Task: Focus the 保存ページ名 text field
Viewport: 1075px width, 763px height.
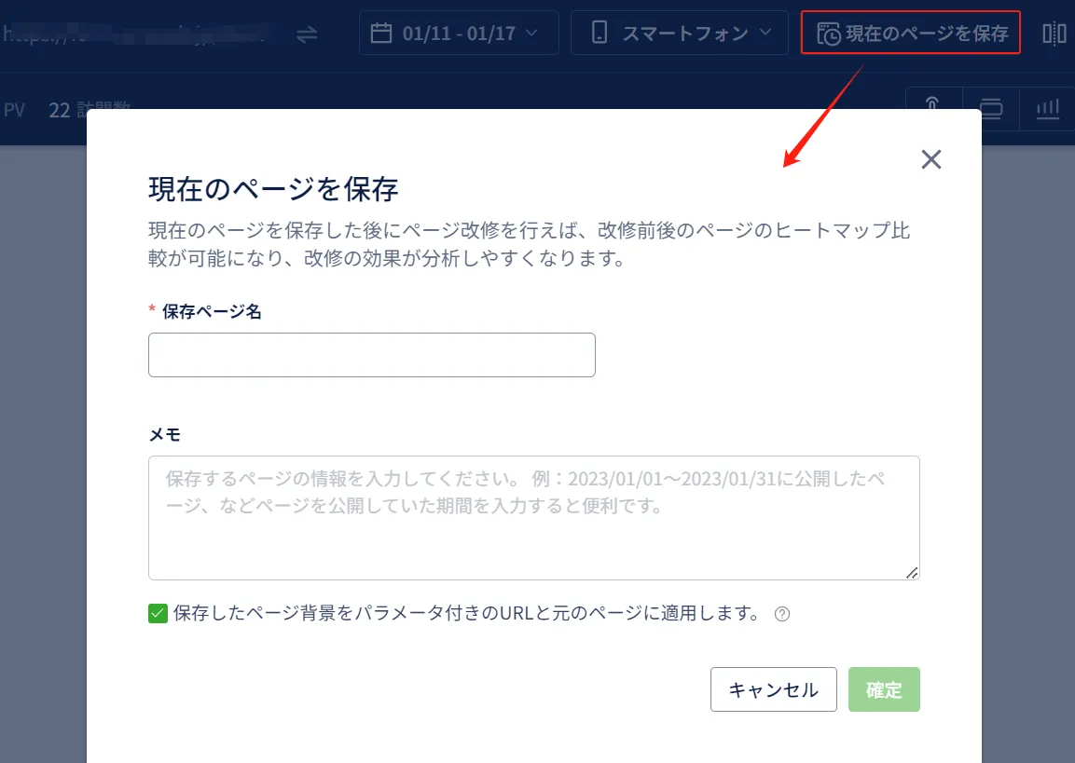Action: click(371, 355)
